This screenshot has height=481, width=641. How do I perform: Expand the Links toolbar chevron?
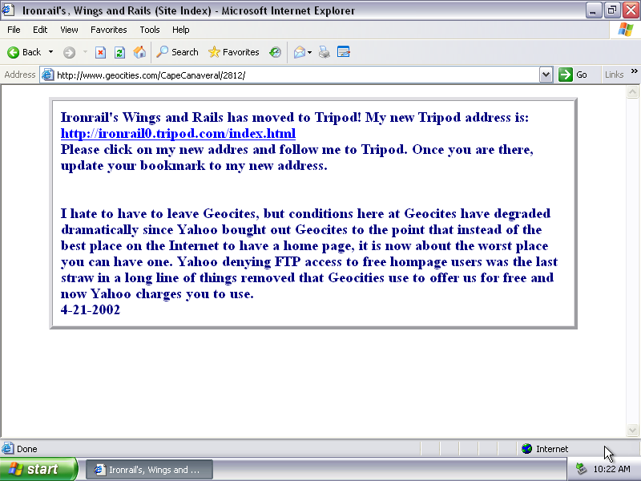634,71
